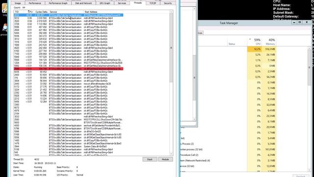Open the GPU Graph tab

point(105,3)
